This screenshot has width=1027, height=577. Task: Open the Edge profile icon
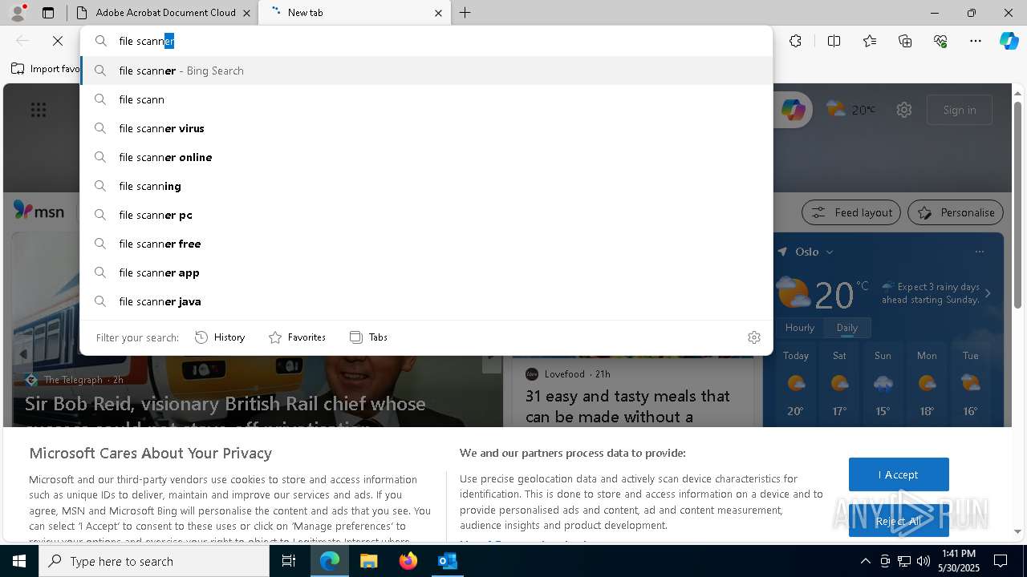[x=18, y=12]
